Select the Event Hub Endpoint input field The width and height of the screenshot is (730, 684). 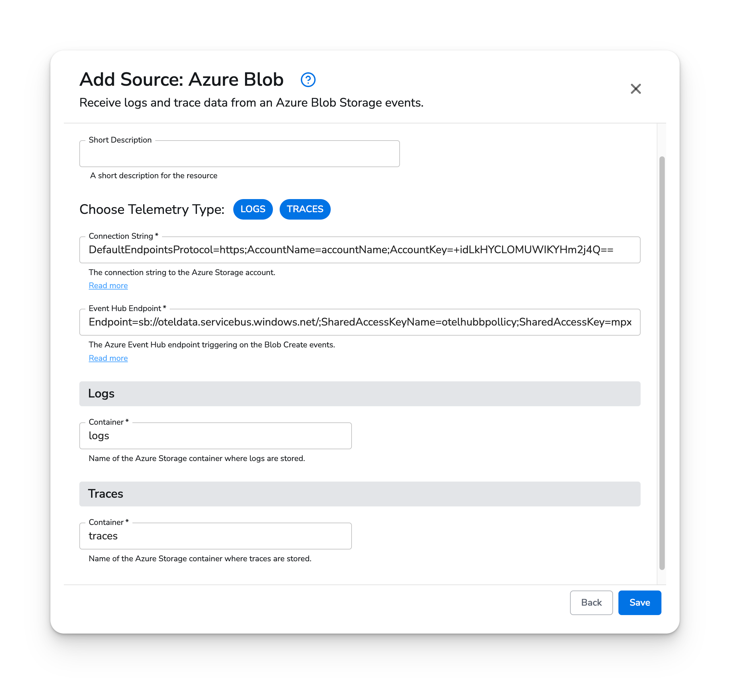point(360,322)
